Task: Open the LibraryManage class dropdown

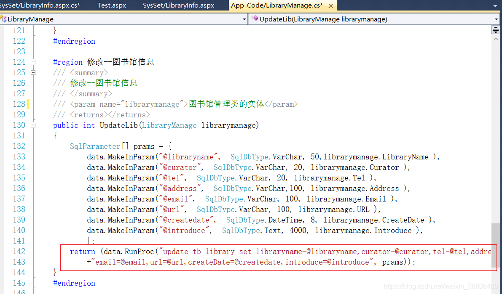Action: pos(244,19)
